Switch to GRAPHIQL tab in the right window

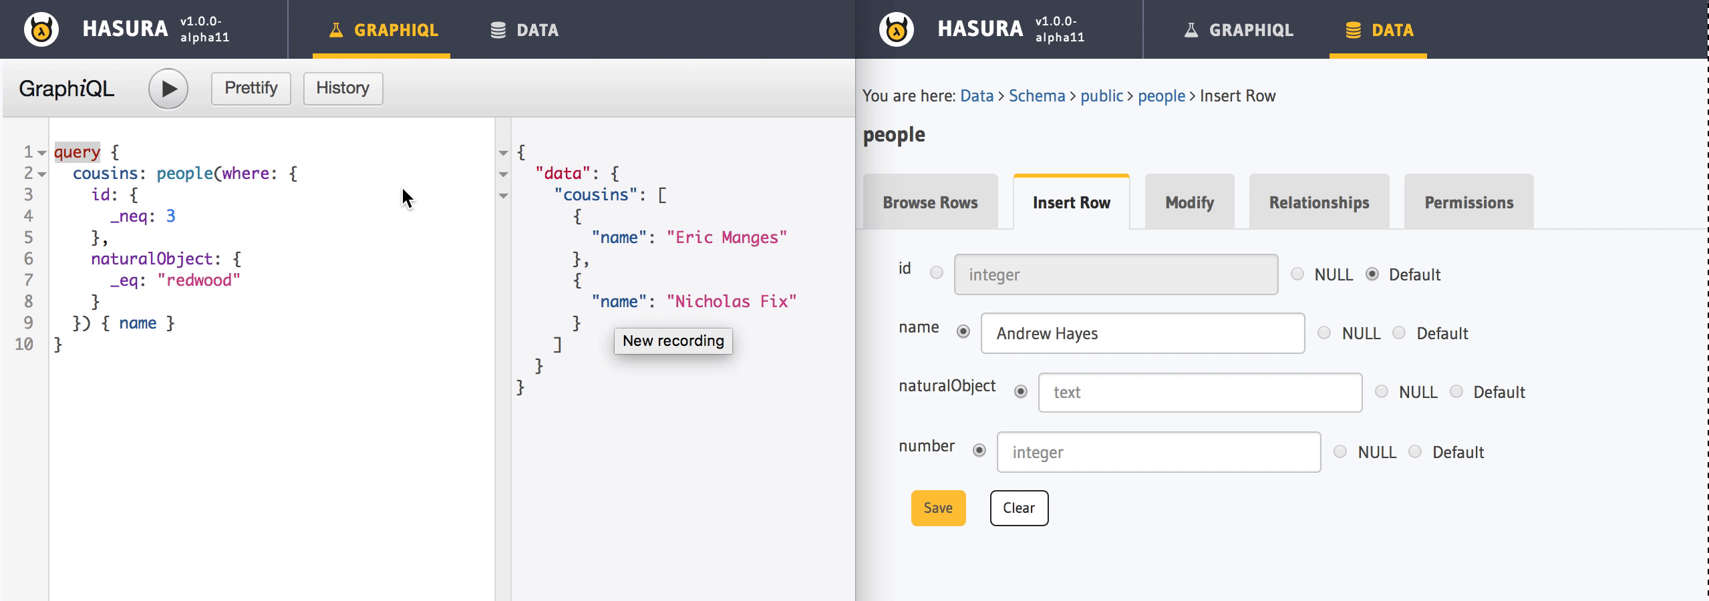tap(1239, 30)
